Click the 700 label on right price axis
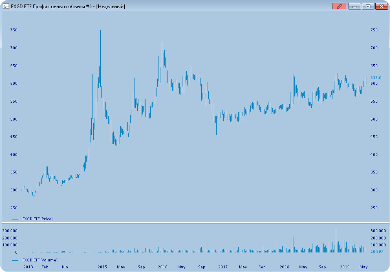 click(x=374, y=48)
